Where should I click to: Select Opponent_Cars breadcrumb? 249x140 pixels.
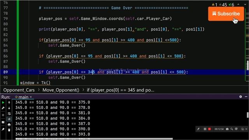[19, 90]
